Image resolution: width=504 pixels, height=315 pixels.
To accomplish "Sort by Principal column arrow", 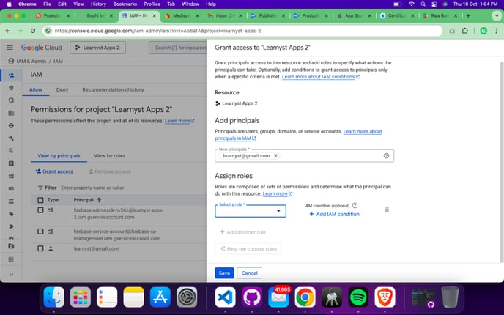I will click(99, 199).
